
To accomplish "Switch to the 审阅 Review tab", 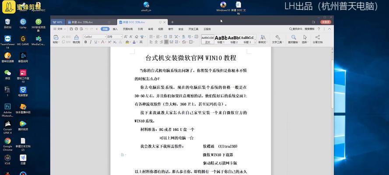I will point(151,29).
